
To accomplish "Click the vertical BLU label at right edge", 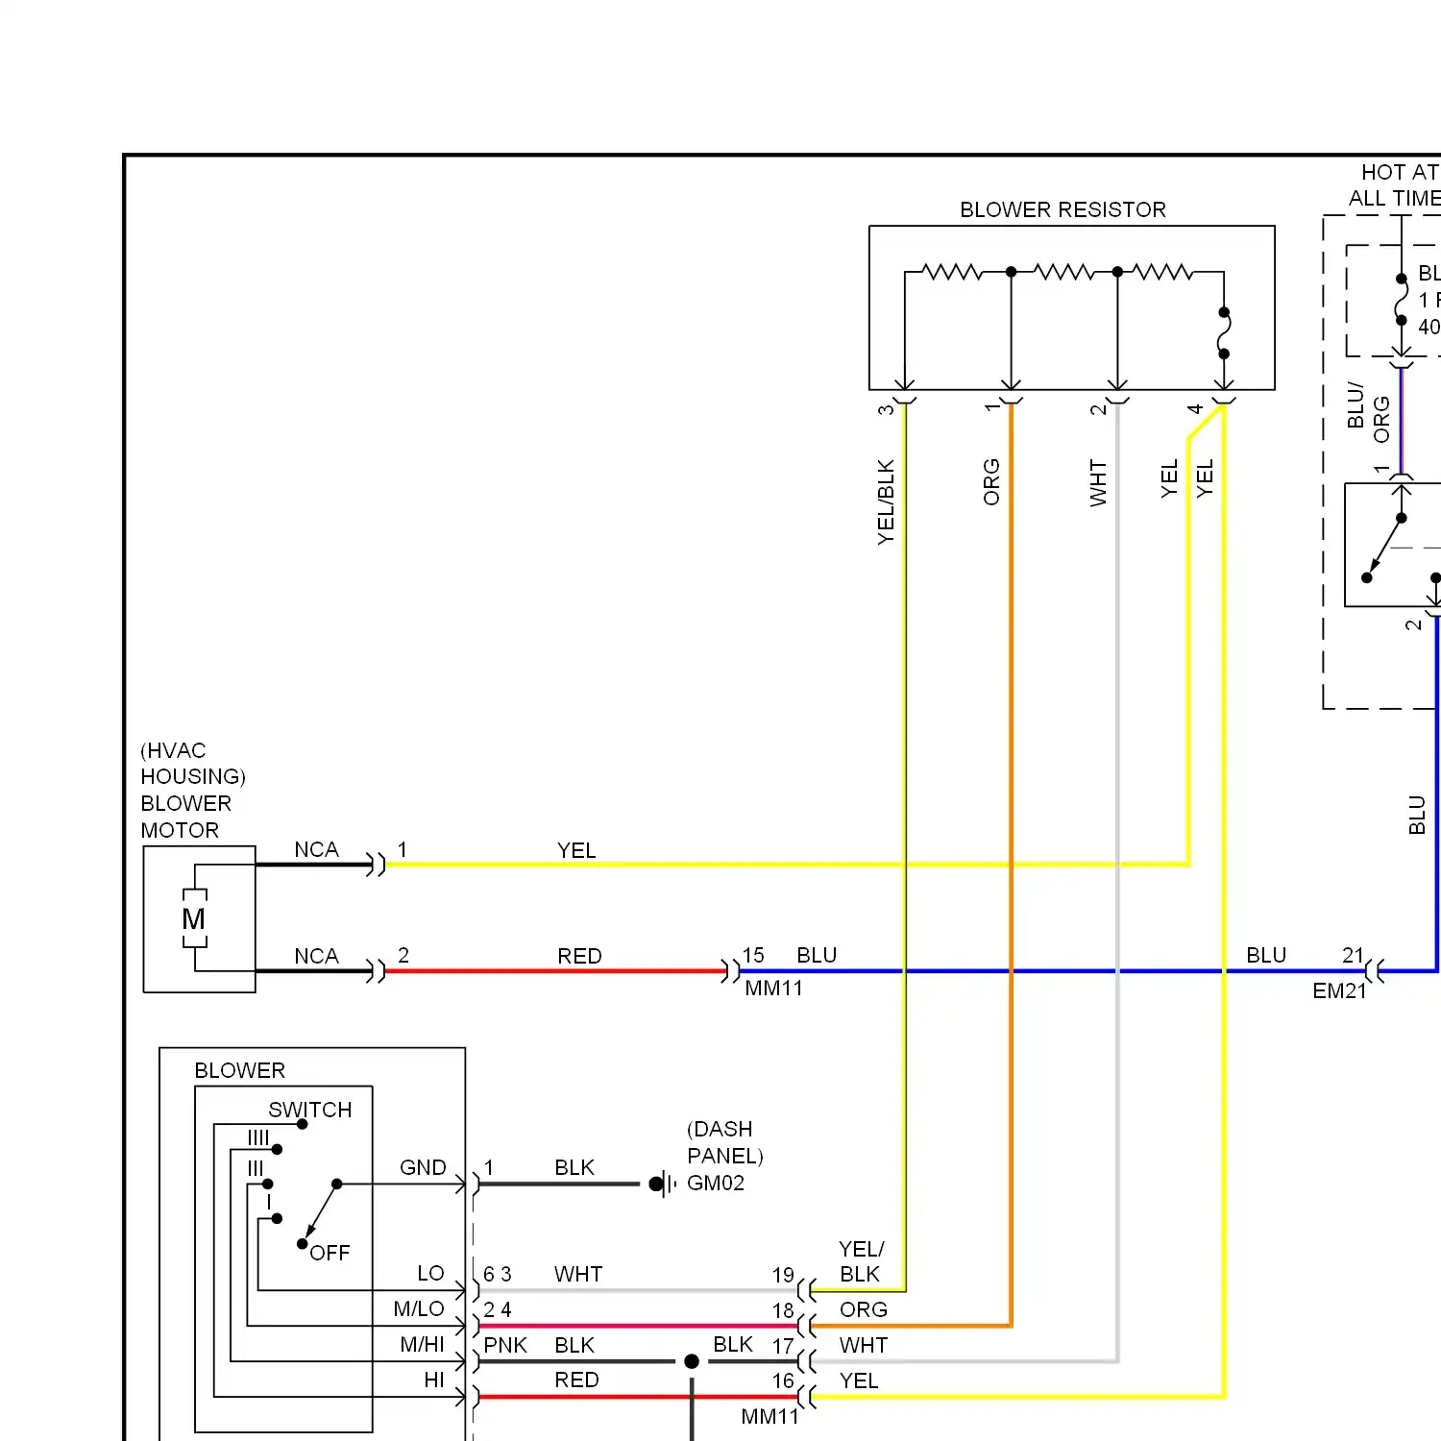I will click(1416, 815).
